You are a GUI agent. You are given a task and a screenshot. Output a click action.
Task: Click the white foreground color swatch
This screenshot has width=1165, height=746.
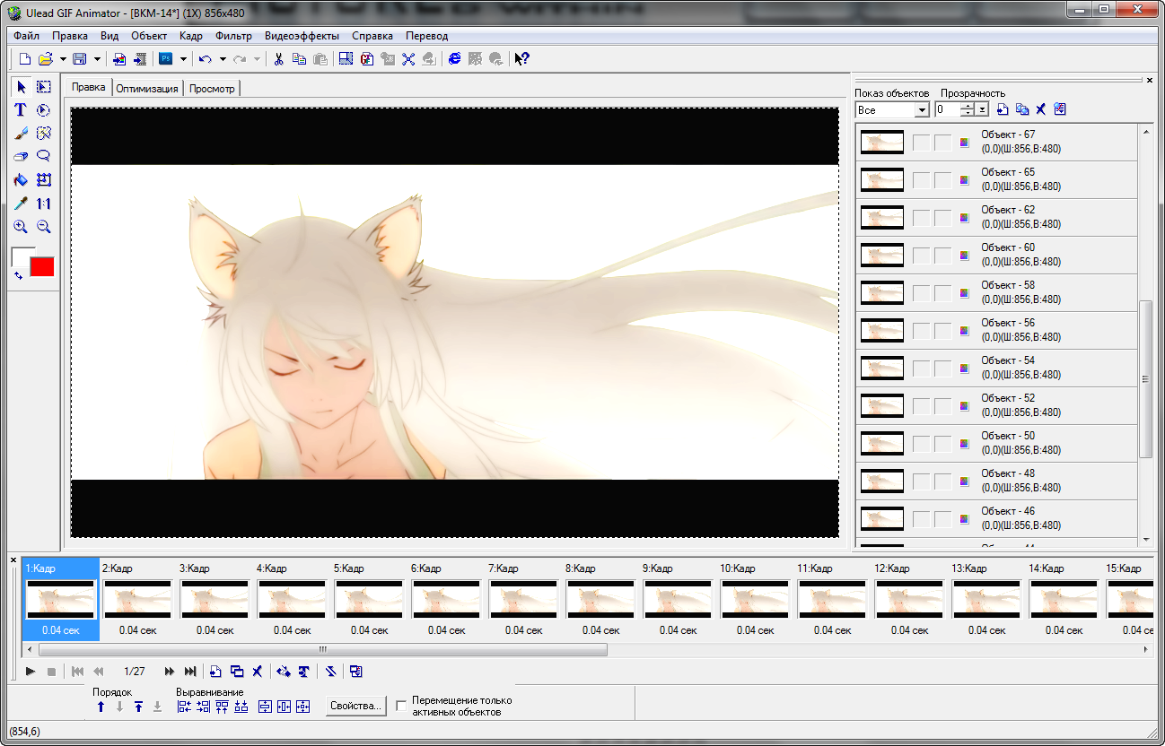pyautogui.click(x=20, y=256)
